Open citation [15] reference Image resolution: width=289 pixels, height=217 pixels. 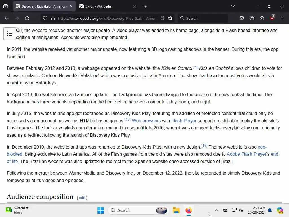[128, 120]
